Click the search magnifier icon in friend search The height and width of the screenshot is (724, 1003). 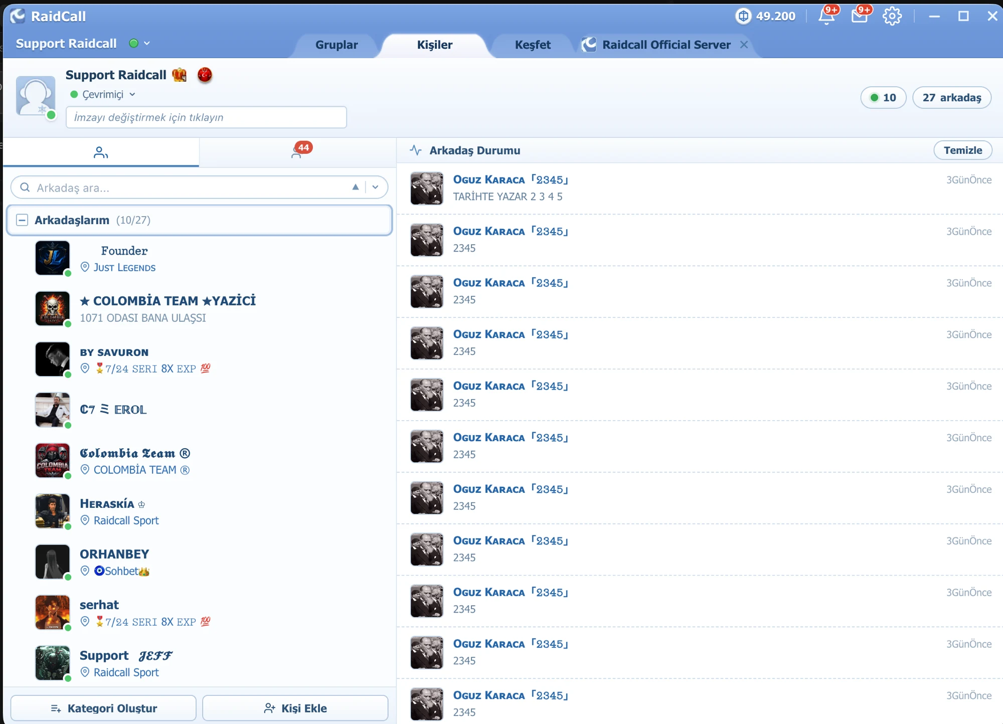25,187
